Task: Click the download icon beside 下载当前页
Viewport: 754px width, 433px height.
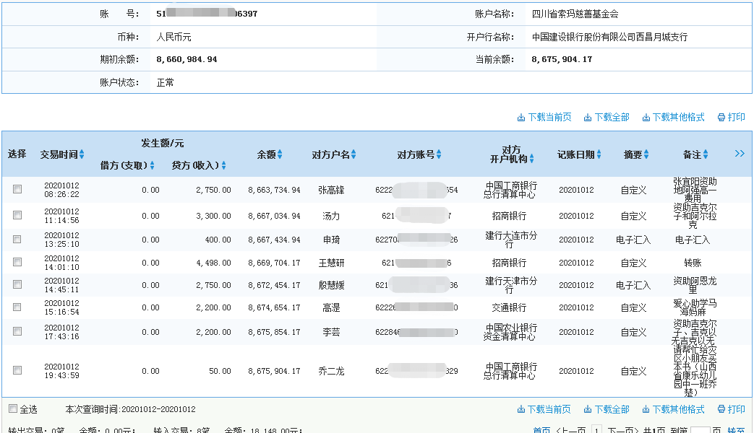Action: (x=521, y=116)
